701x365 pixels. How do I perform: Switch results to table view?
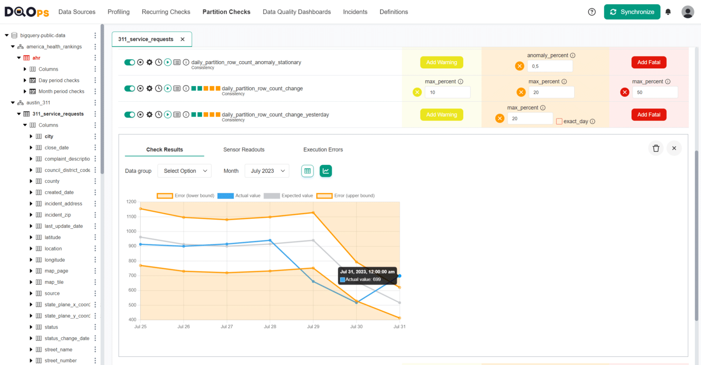pos(307,170)
